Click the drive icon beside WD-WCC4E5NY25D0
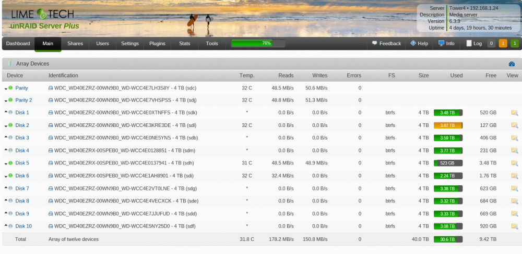Image resolution: width=522 pixels, height=254 pixels. [51, 226]
